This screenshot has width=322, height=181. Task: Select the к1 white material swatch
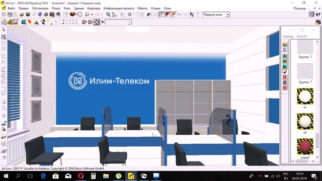(305, 97)
